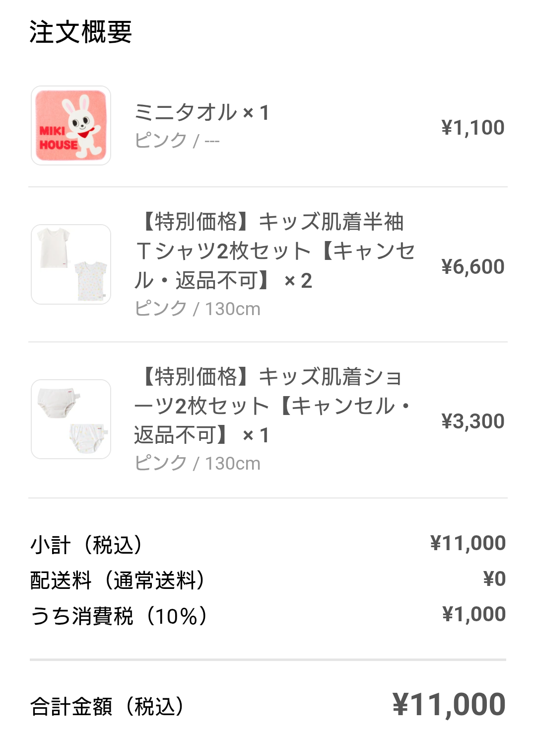Open the キッズ肌着半袖Tシャツ product thumbnail
Viewport: 536px width, 742px height.
coord(71,264)
